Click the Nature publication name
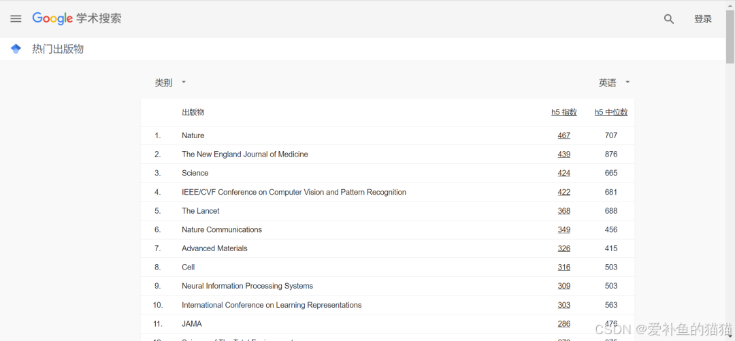The width and height of the screenshot is (735, 341). click(x=193, y=135)
